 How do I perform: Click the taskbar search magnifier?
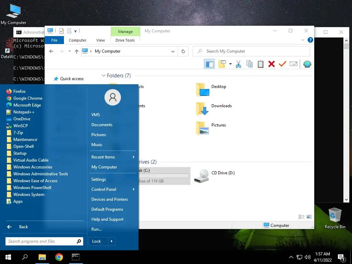pos(25,257)
